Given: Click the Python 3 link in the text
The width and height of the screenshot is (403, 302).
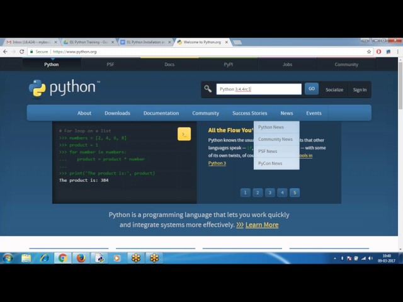Looking at the screenshot, I should coord(217,163).
